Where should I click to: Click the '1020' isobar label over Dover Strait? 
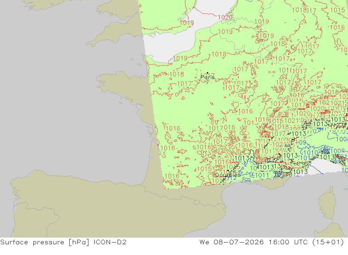pyautogui.click(x=225, y=17)
